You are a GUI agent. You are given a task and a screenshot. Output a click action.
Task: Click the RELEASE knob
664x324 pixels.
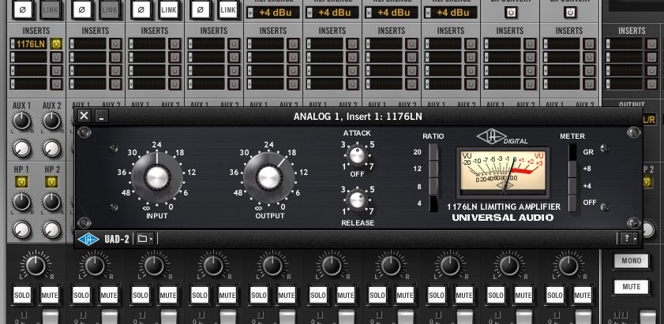(x=357, y=199)
